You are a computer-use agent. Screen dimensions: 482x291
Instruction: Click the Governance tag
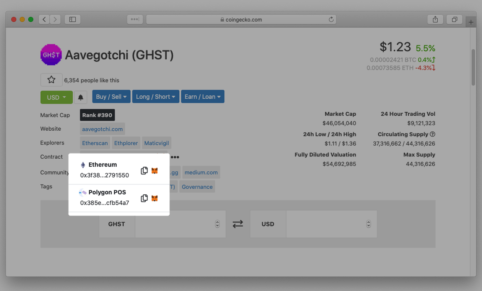pyautogui.click(x=197, y=187)
